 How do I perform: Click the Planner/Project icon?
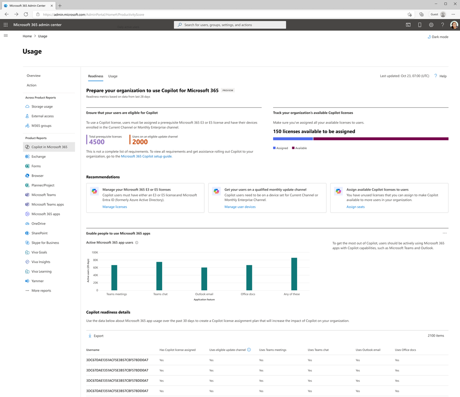coord(27,185)
